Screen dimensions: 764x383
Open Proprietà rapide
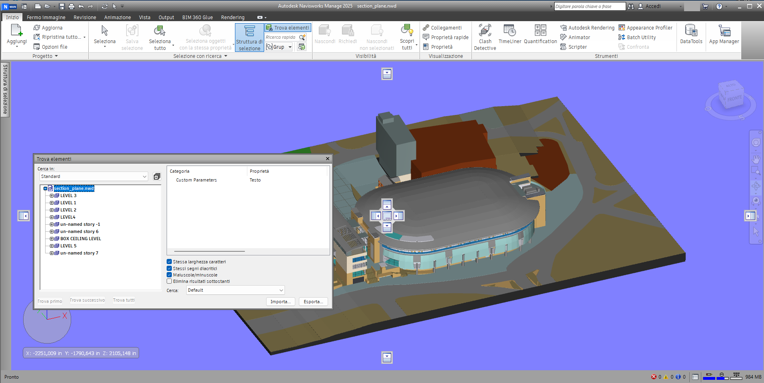coord(446,37)
